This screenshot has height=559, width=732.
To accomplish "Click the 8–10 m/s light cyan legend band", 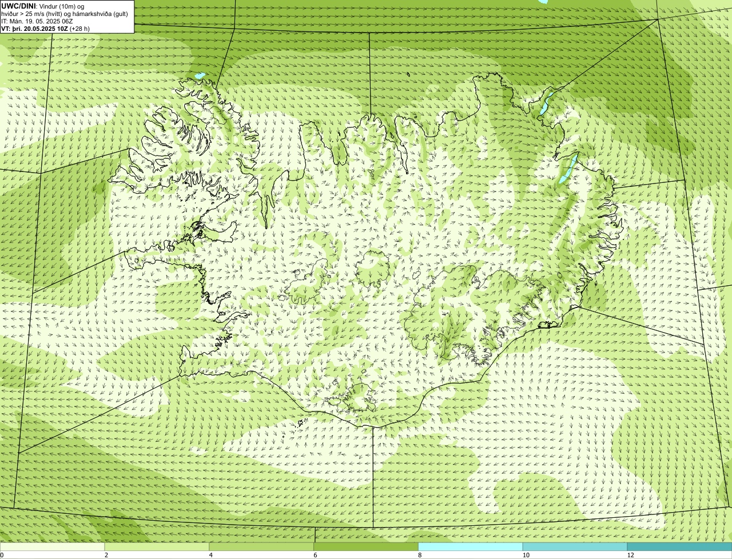I will click(471, 547).
